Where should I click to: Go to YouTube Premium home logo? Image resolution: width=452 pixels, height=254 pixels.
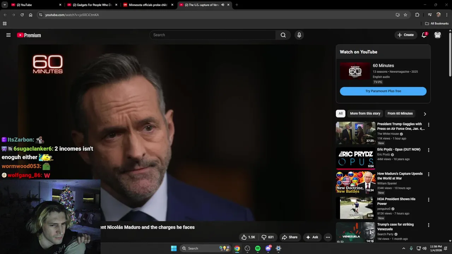(x=29, y=35)
